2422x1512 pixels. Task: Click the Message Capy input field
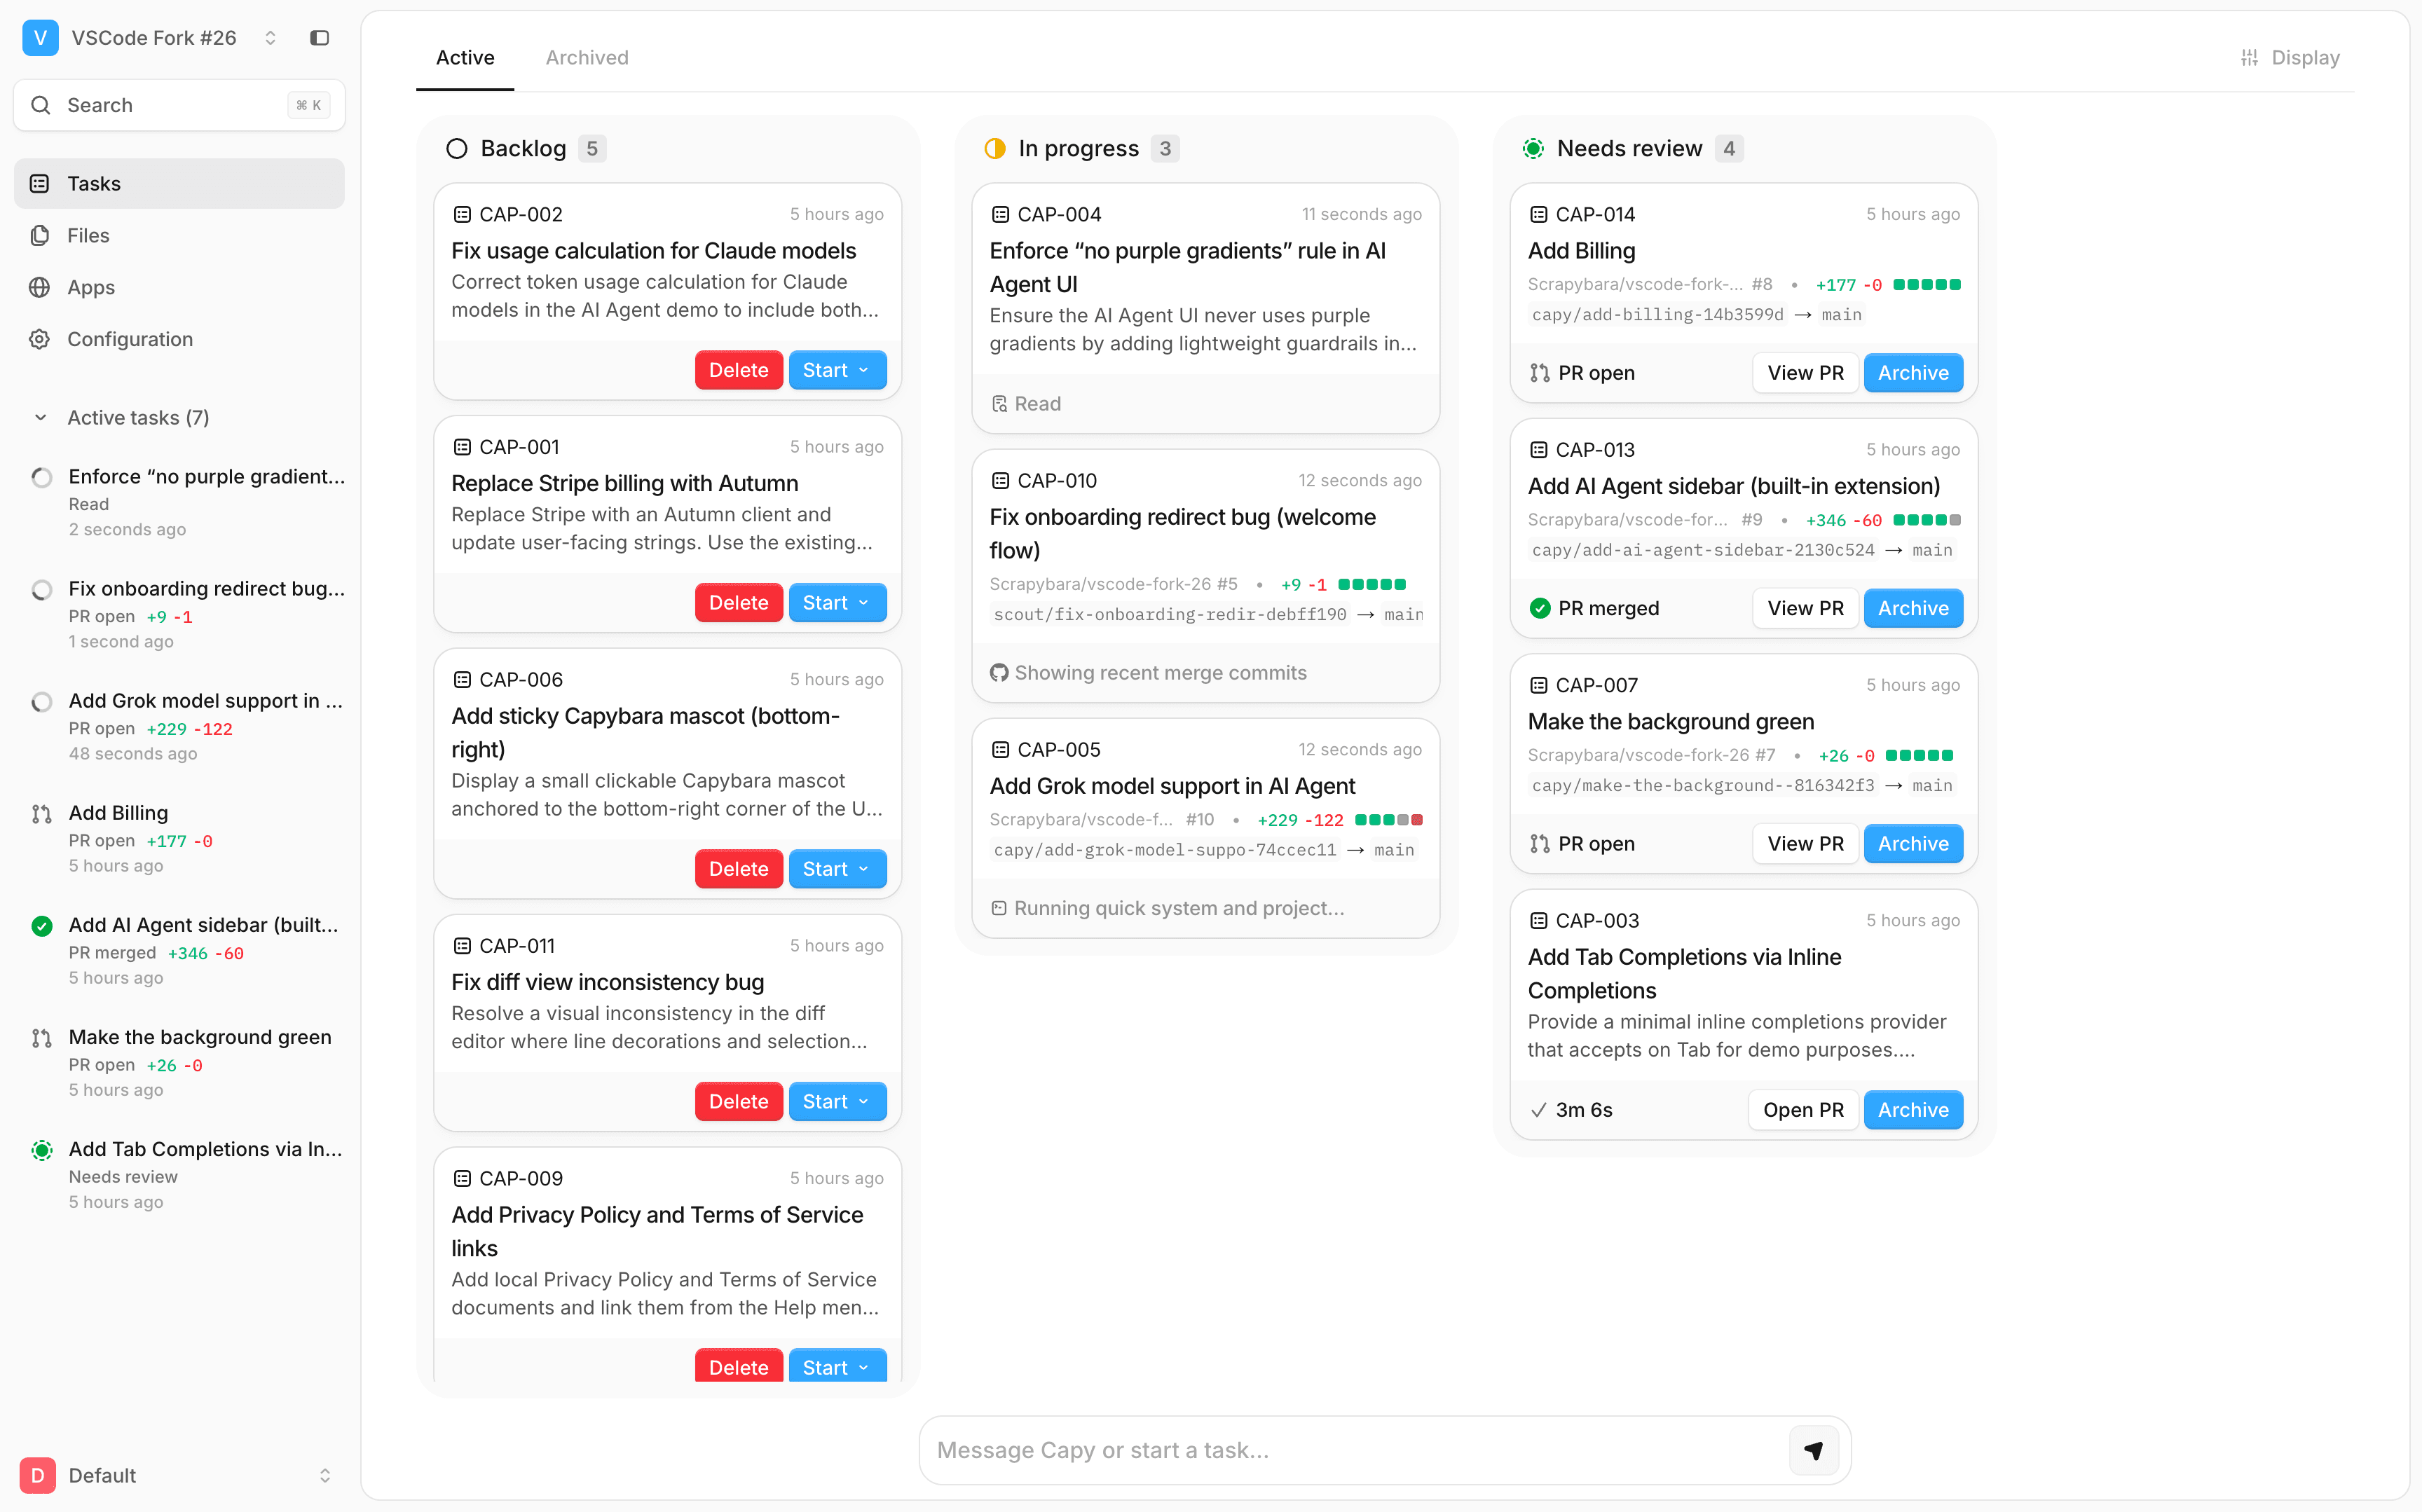pos(1350,1450)
